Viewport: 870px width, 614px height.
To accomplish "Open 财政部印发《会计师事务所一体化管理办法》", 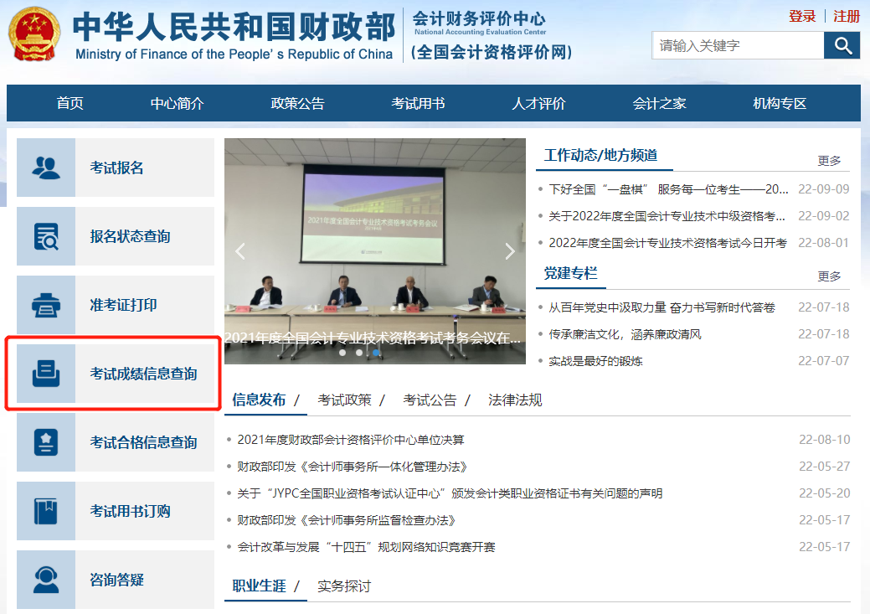I will [x=352, y=467].
